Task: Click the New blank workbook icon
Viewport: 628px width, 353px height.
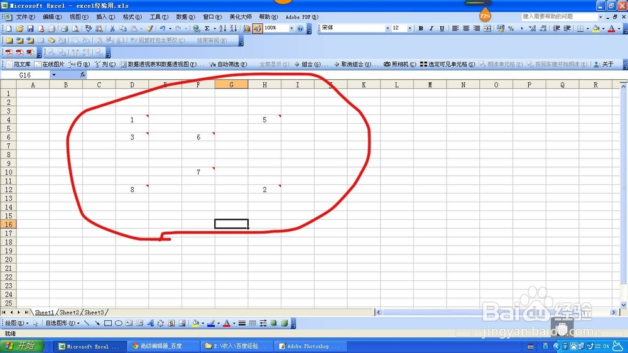Action: point(9,28)
